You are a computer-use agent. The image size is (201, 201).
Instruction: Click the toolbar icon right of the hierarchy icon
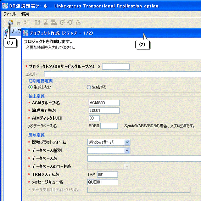62,22
